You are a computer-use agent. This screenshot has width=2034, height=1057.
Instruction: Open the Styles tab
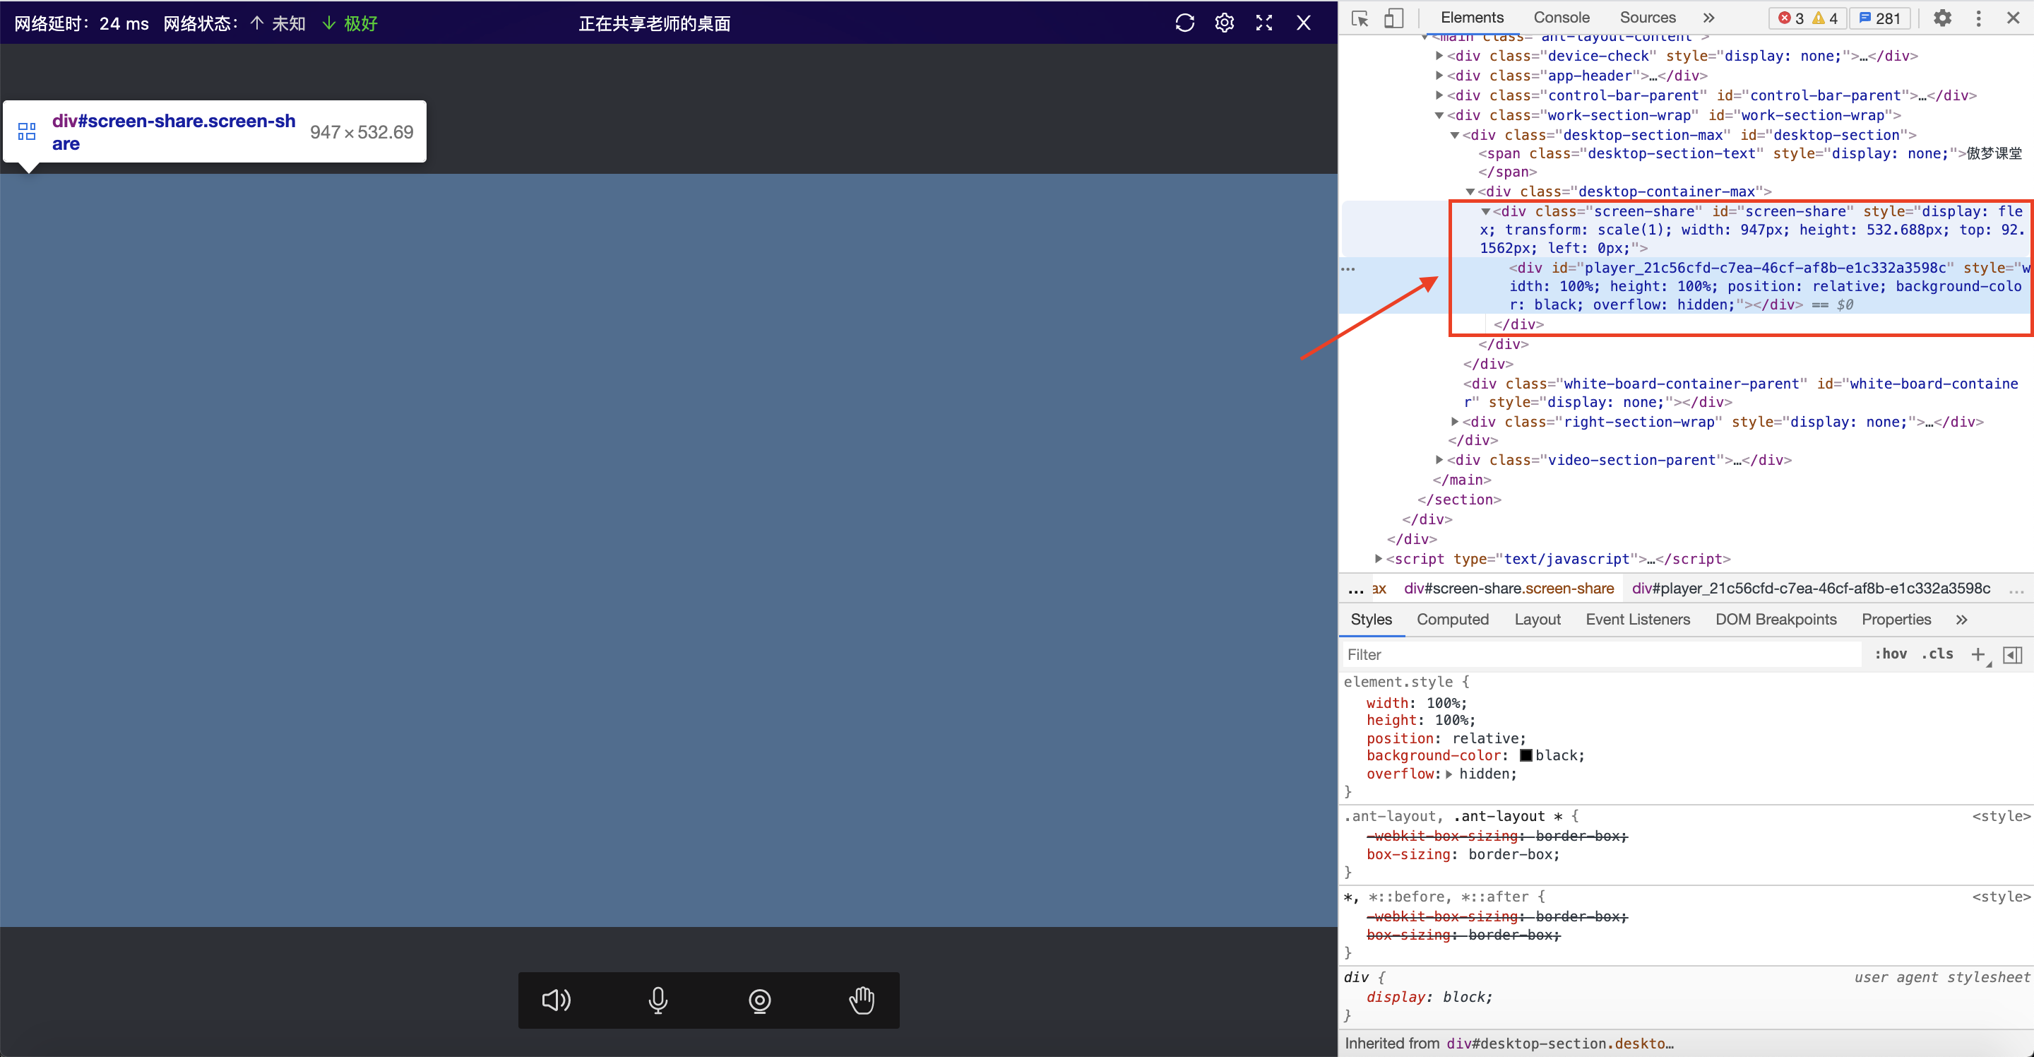[x=1371, y=620]
